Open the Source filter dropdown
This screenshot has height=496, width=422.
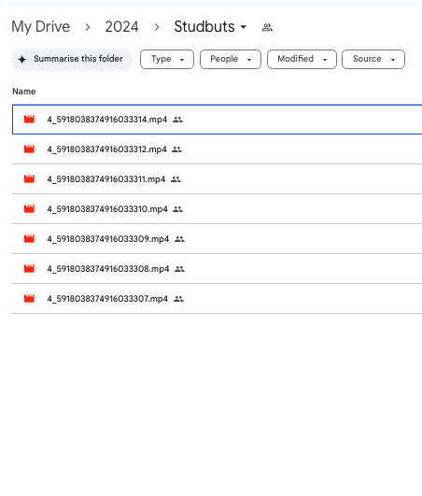pos(373,59)
